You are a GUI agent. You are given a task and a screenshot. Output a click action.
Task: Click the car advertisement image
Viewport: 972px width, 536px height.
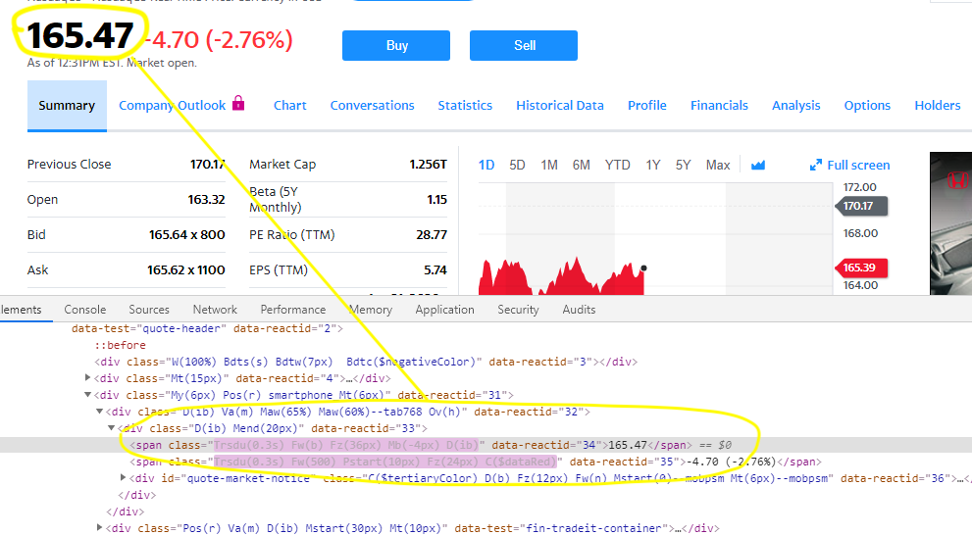click(949, 223)
